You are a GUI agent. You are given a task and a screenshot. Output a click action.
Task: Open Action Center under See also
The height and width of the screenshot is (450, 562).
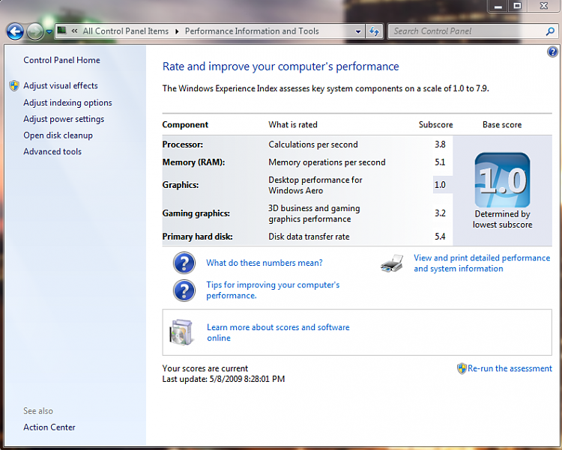click(49, 427)
